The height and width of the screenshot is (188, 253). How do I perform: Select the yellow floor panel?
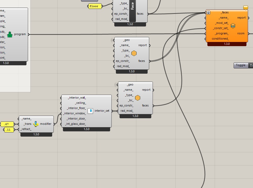tap(95, 6)
